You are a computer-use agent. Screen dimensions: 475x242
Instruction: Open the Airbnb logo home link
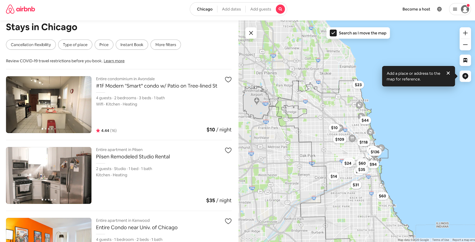click(20, 9)
